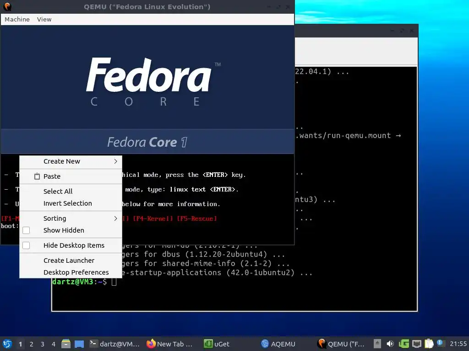The height and width of the screenshot is (351, 469).
Task: Choose Invert Selection in the context menu
Action: 71,203
